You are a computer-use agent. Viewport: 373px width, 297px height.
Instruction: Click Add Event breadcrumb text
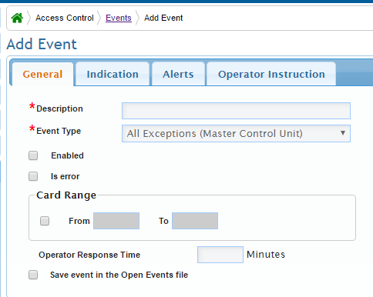(163, 18)
